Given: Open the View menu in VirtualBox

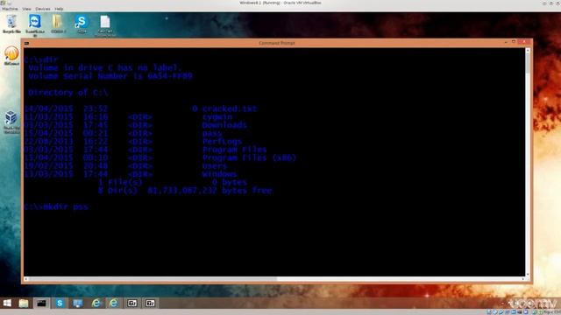Looking at the screenshot, I should [x=26, y=9].
